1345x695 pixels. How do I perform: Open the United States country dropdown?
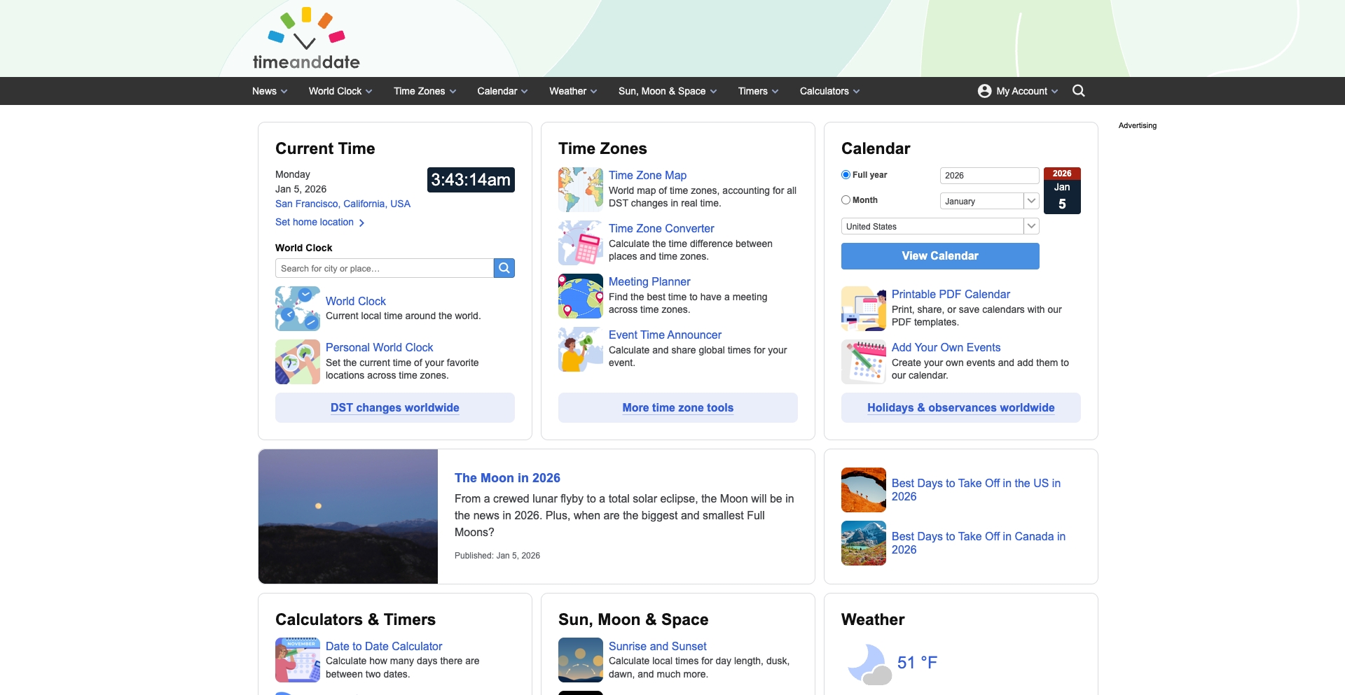click(939, 226)
